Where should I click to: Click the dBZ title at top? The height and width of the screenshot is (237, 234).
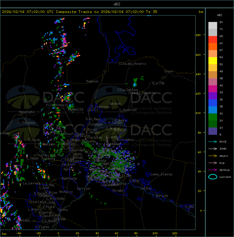pyautogui.click(x=117, y=4)
